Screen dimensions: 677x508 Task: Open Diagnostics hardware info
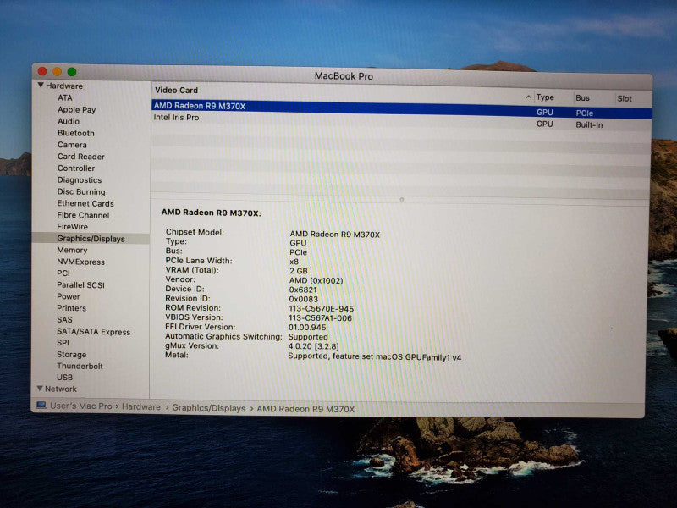[x=80, y=179]
